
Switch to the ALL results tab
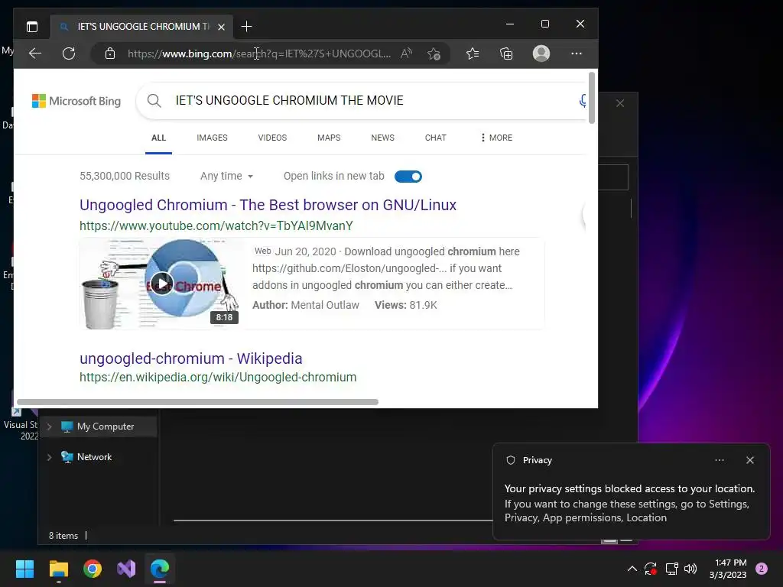[x=159, y=138]
